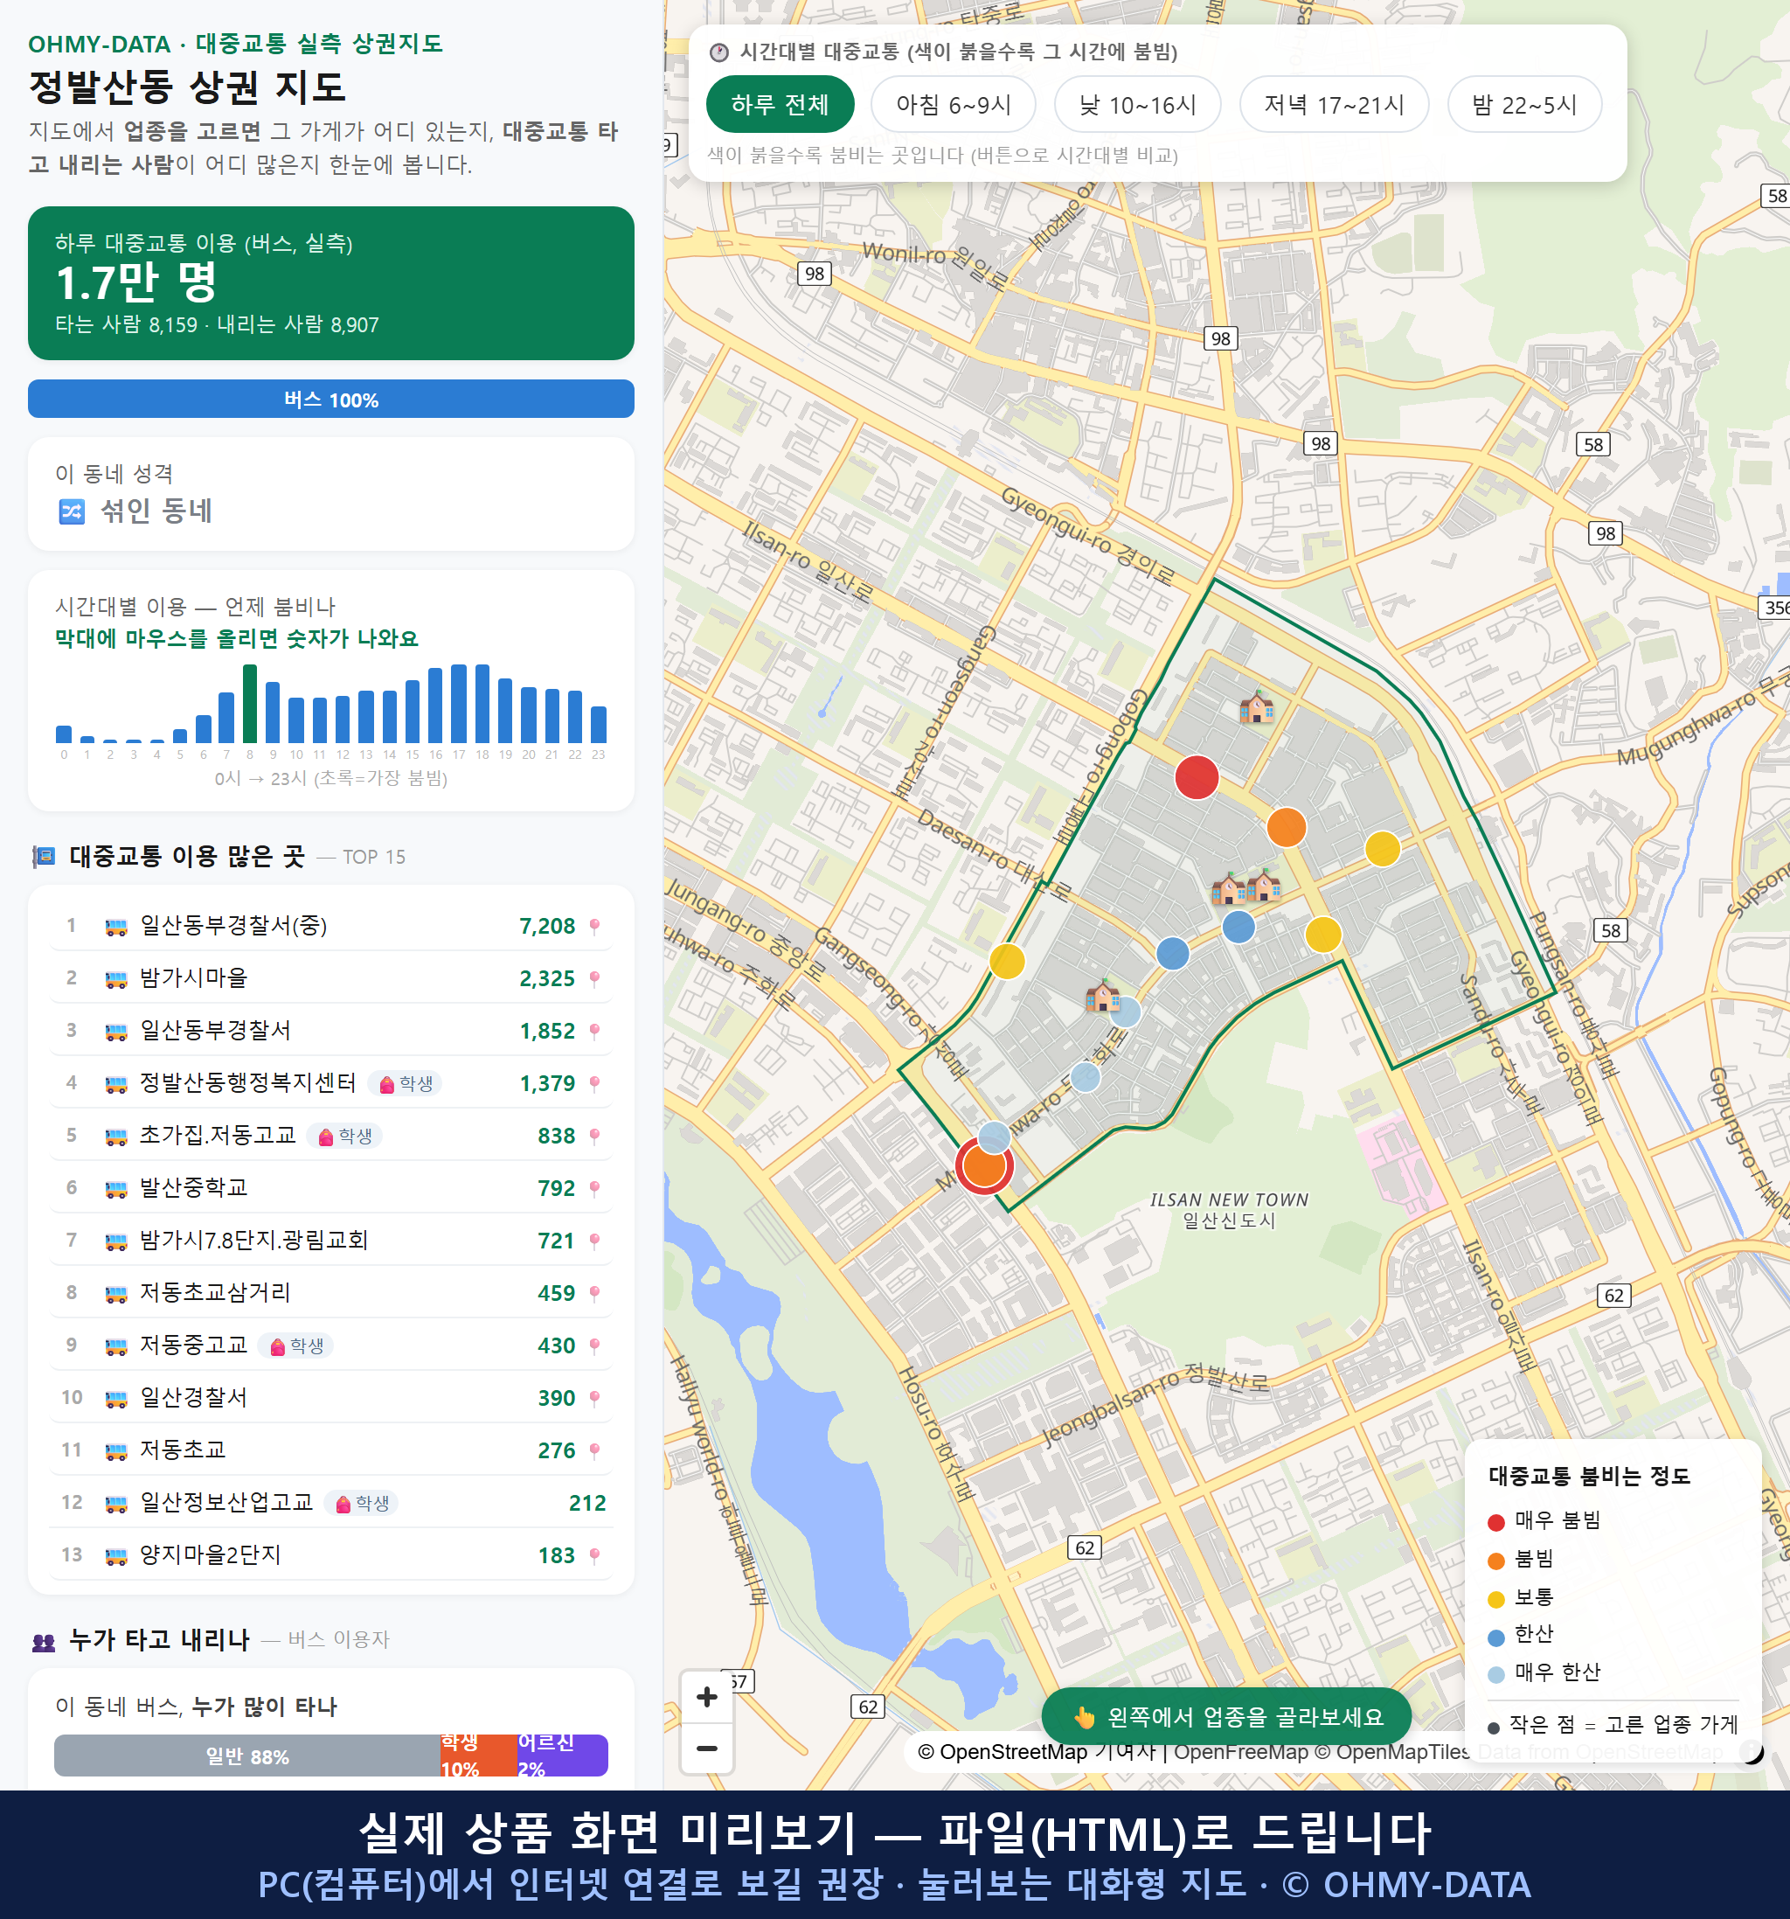This screenshot has height=1919, width=1790.
Task: Click the chart bar for hour 23
Action: coord(599,724)
